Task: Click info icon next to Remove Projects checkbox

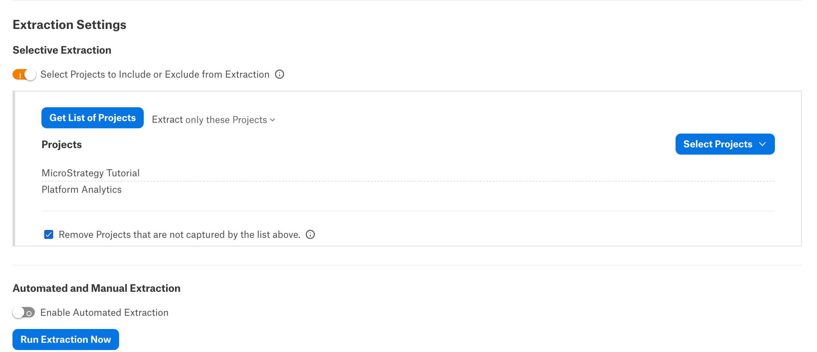Action: [310, 235]
